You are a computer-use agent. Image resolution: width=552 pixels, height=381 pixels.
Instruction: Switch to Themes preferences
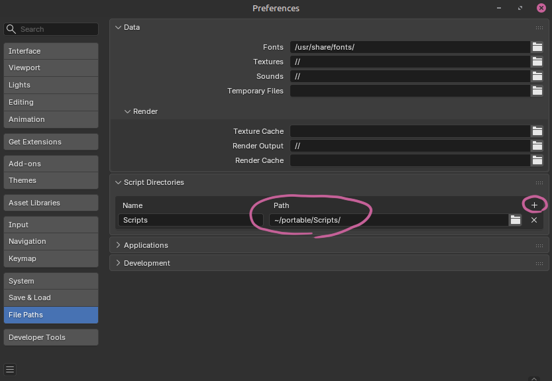(x=51, y=180)
